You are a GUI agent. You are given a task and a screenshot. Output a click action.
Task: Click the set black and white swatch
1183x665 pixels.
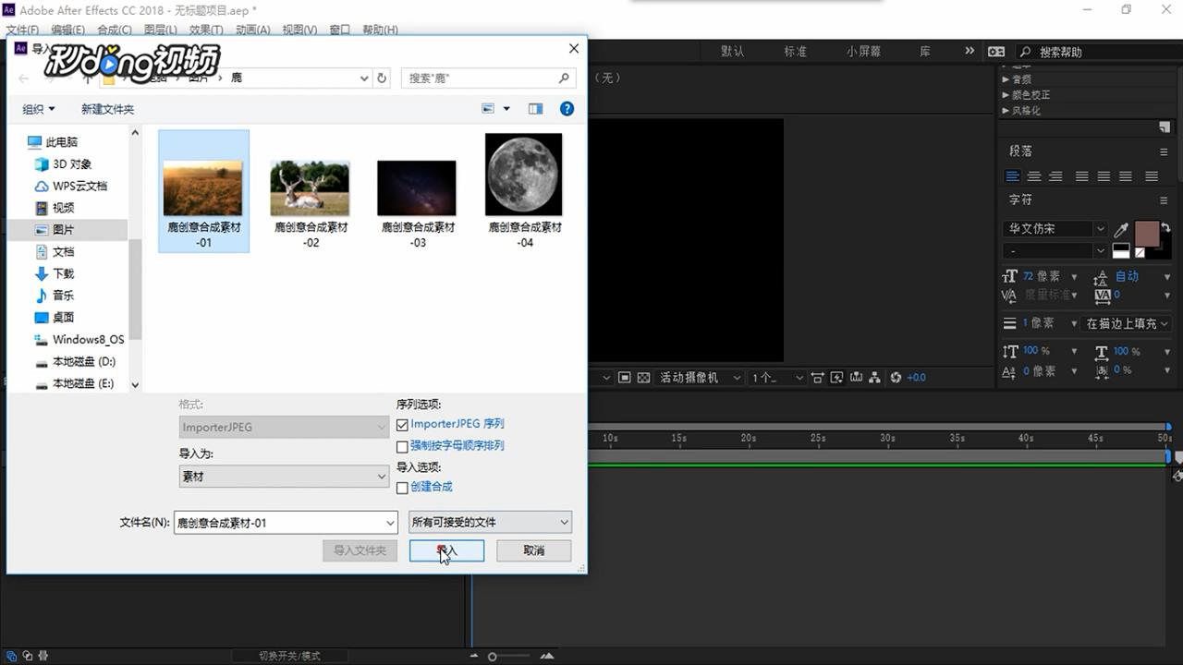(1121, 250)
